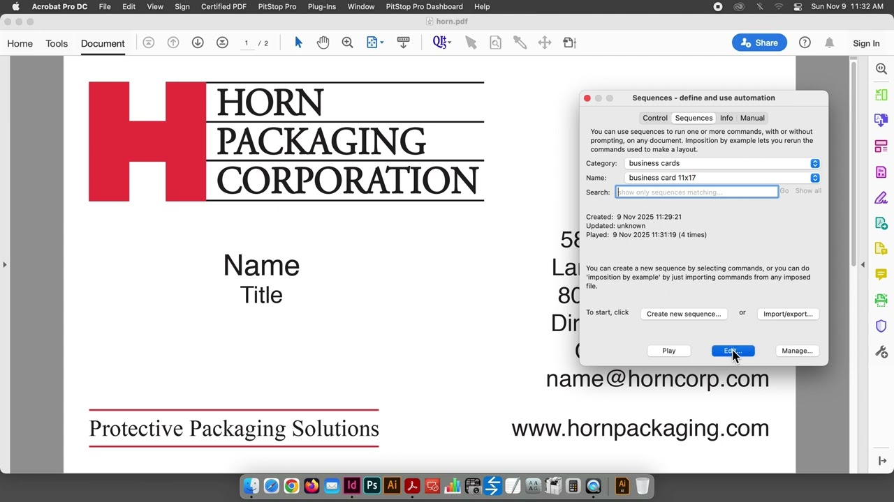Click previous page up arrow icon
894x502 pixels.
coord(173,43)
